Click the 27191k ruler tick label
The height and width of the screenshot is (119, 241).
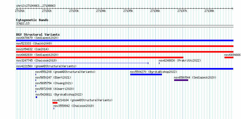click(x=20, y=11)
